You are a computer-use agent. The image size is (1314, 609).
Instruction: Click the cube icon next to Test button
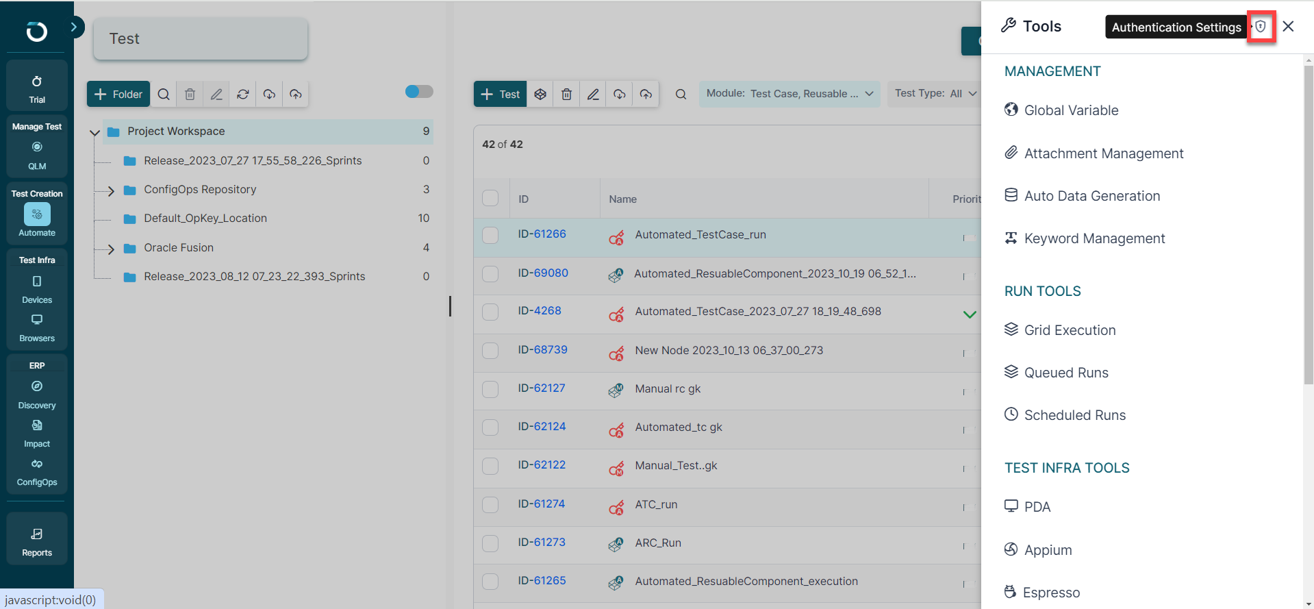[x=540, y=94]
